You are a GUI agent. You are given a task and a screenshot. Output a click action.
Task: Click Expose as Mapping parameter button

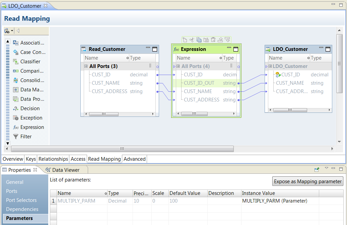308,181
